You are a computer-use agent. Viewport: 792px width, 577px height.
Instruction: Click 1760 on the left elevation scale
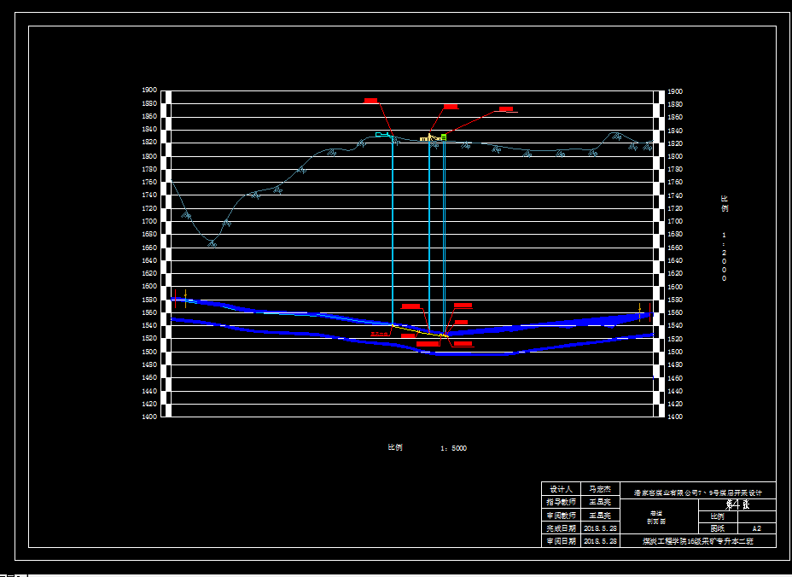149,182
